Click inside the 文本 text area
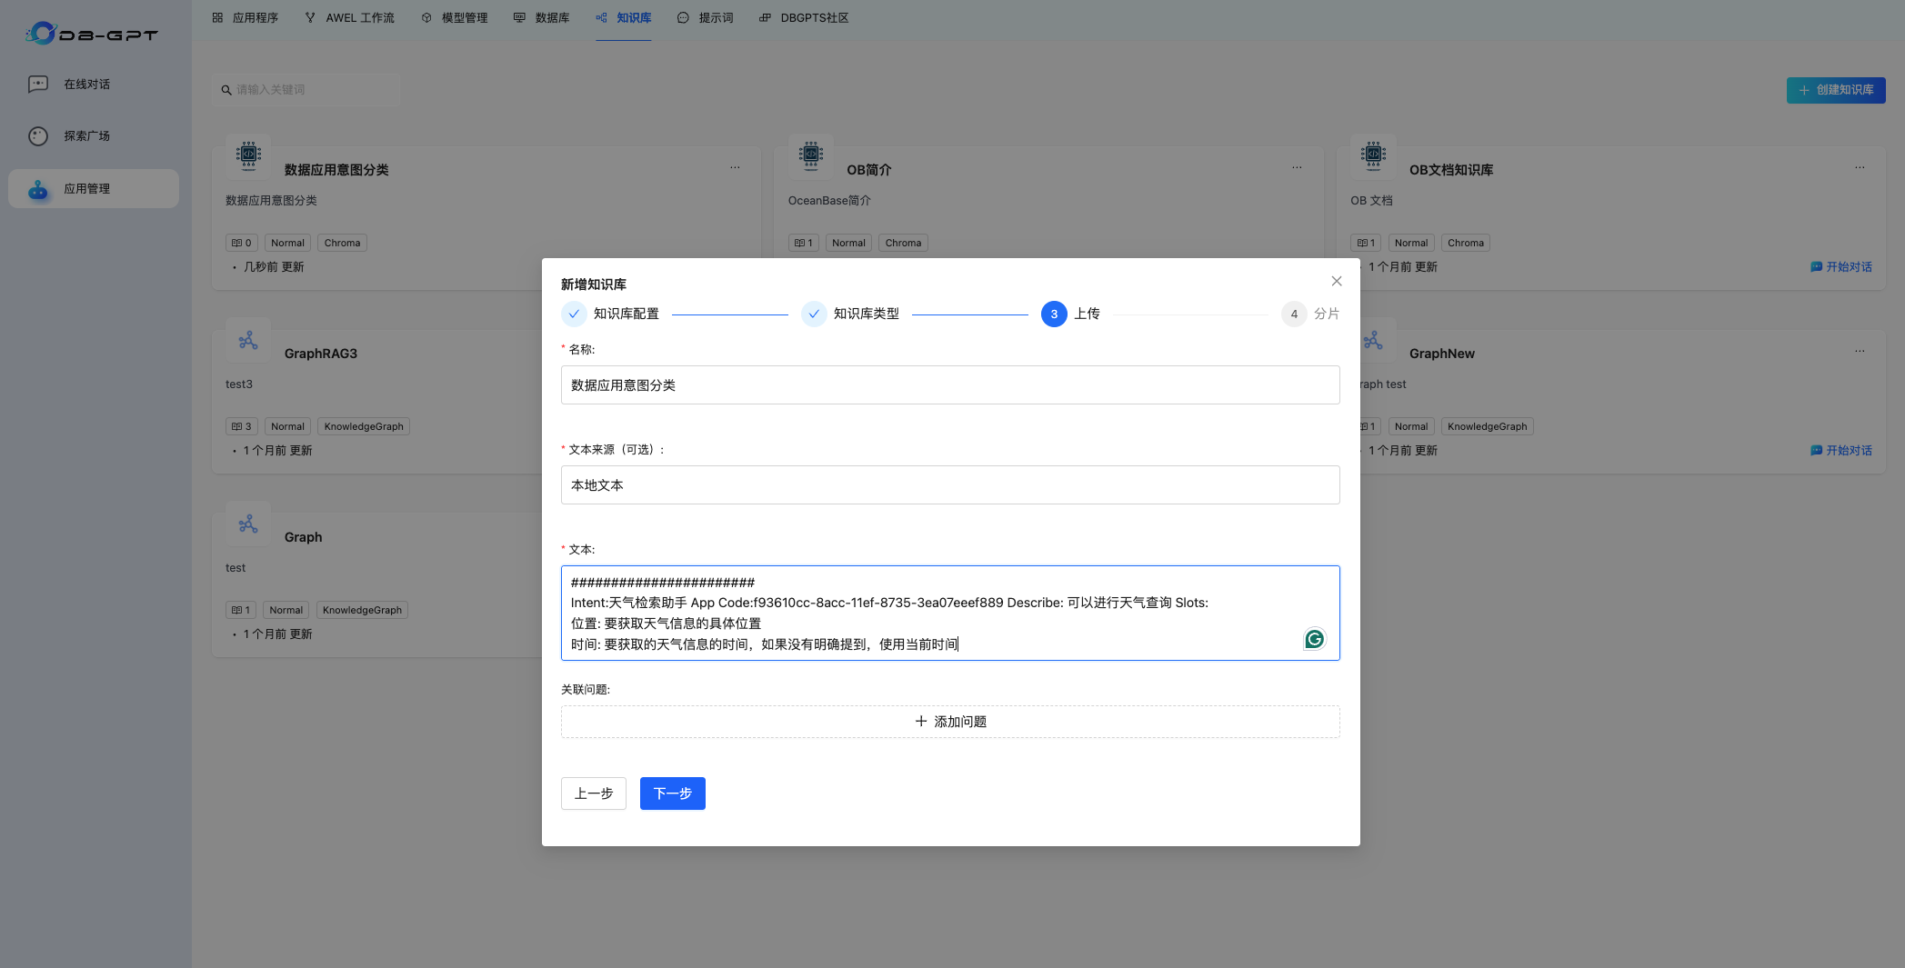The height and width of the screenshot is (968, 1905). [950, 614]
